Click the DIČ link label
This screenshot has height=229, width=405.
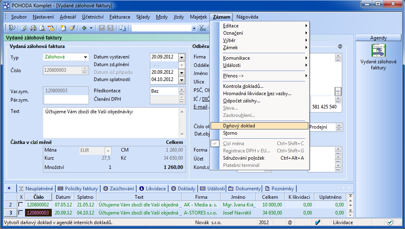tap(206, 99)
